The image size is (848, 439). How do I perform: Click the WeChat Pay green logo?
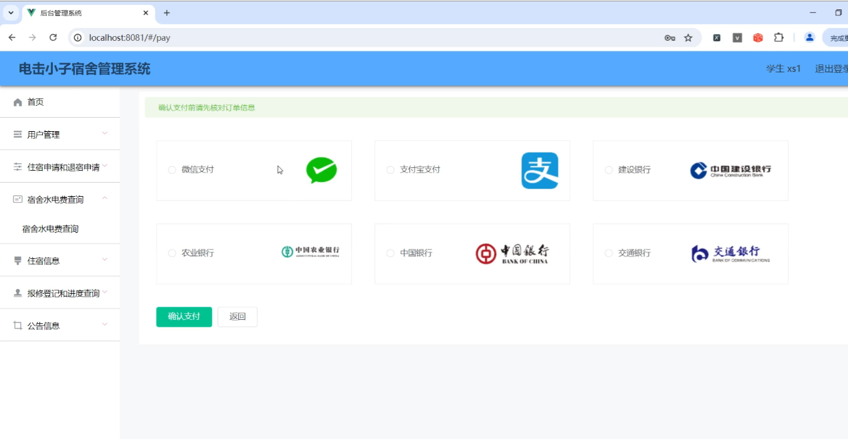pos(322,171)
